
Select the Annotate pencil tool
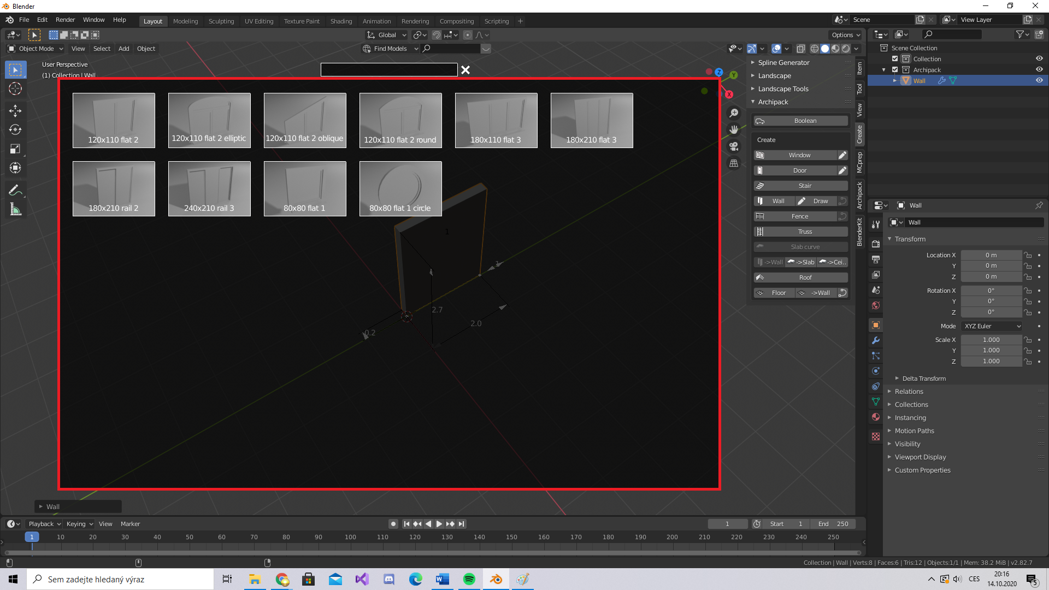pos(15,190)
